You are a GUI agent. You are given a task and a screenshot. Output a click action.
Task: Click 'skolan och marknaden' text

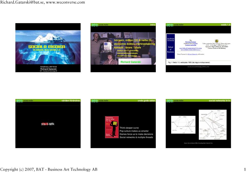[127, 56]
